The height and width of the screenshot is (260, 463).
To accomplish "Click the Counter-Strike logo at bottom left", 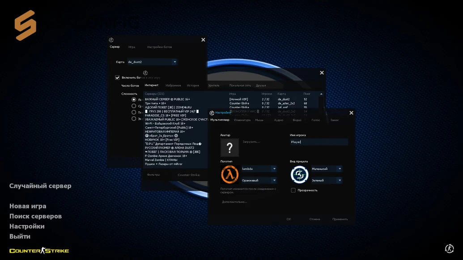I will coord(39,251).
